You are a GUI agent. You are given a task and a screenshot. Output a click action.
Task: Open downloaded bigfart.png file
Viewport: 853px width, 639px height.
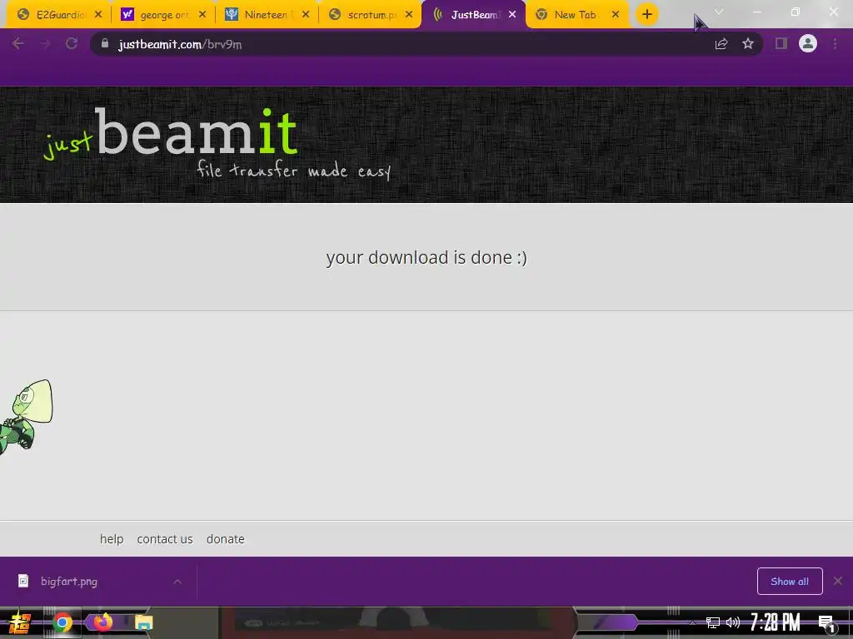[69, 582]
